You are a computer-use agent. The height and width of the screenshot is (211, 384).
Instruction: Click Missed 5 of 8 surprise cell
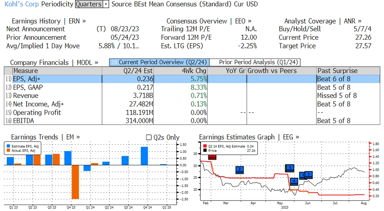click(337, 96)
